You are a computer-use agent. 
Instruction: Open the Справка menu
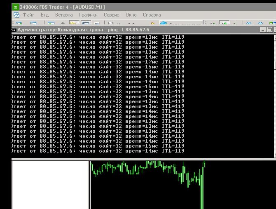click(152, 15)
